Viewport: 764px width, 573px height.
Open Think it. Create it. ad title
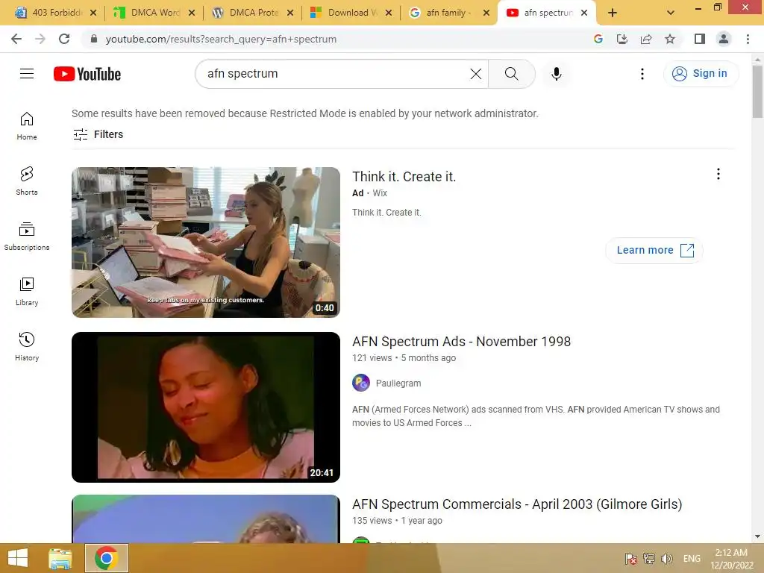pyautogui.click(x=404, y=176)
